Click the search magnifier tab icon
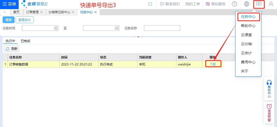This screenshot has height=127, width=277. [x=5, y=12]
